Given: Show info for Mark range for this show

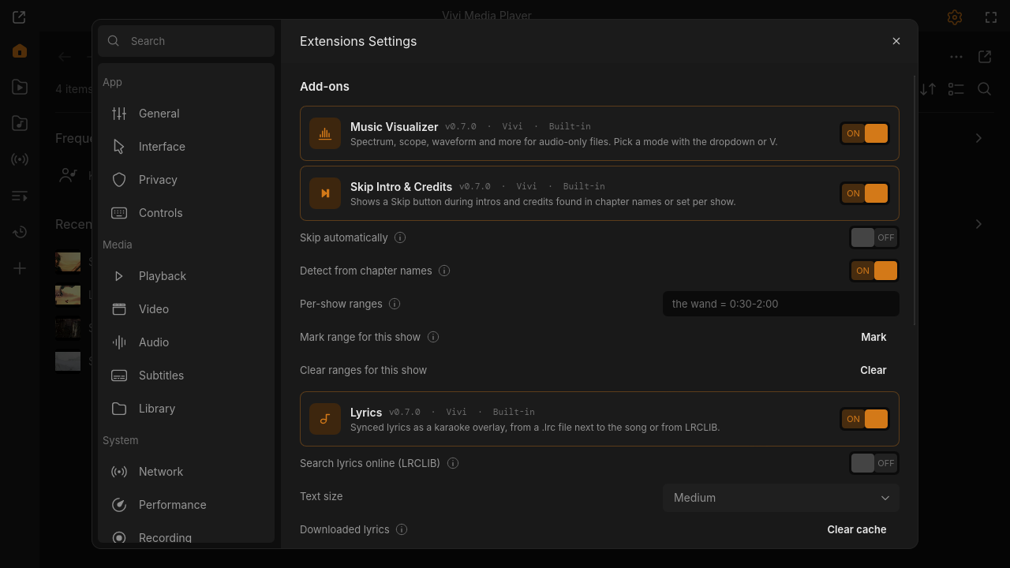Looking at the screenshot, I should 433,337.
